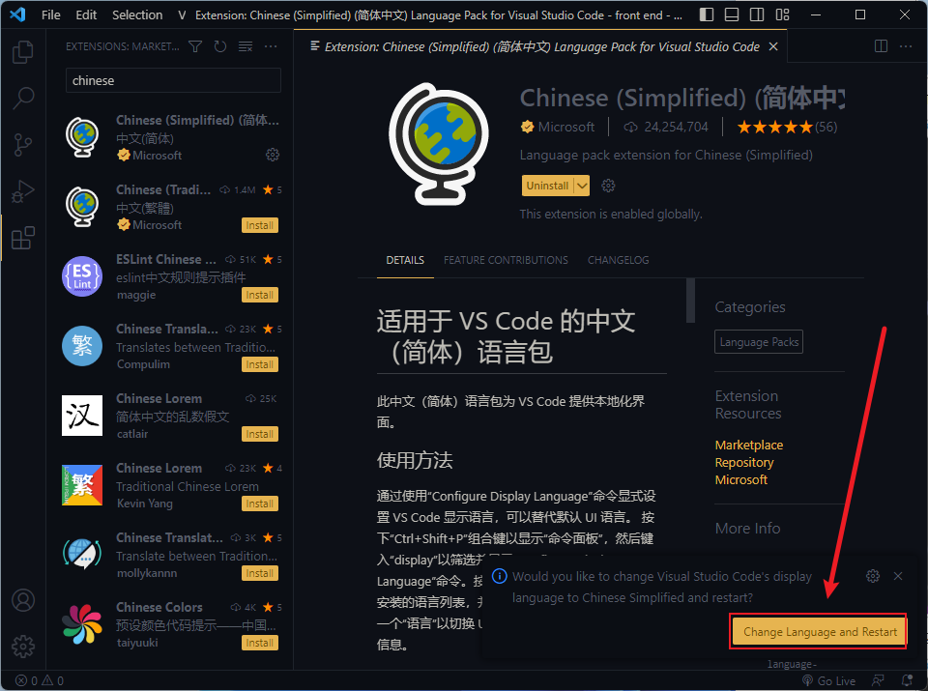The image size is (928, 691).
Task: Uninstall the Chinese Simplified language pack
Action: click(547, 186)
